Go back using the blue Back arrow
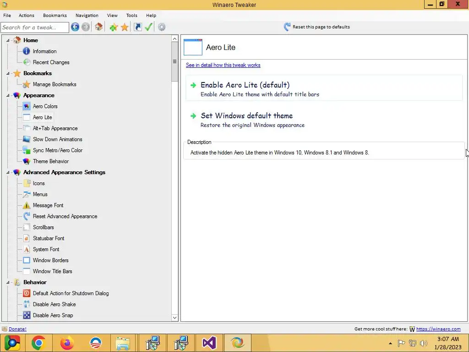The width and height of the screenshot is (469, 352). (x=75, y=27)
